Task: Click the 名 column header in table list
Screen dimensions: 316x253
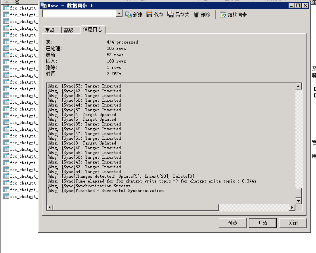Action: [17, 2]
